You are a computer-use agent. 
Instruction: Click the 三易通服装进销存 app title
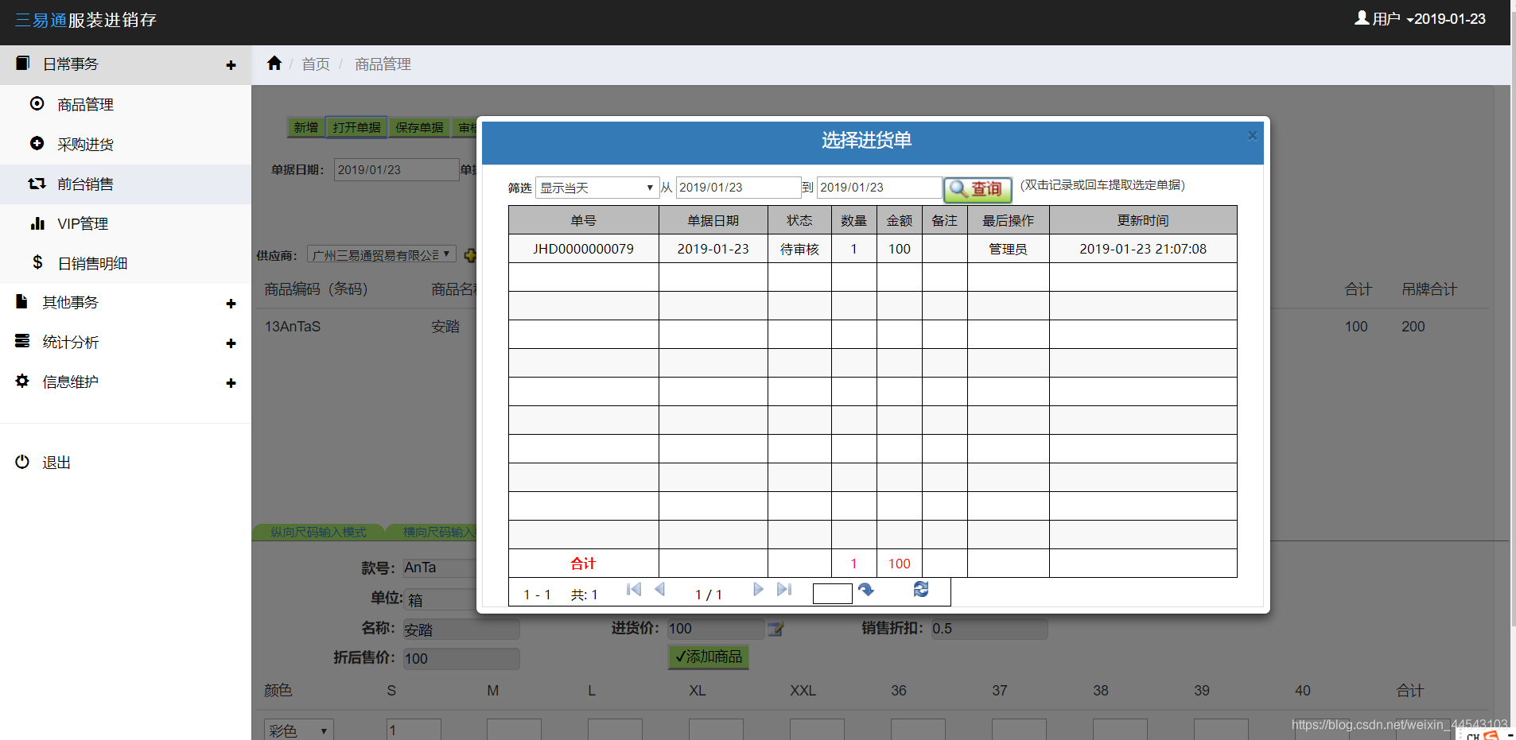pos(86,20)
